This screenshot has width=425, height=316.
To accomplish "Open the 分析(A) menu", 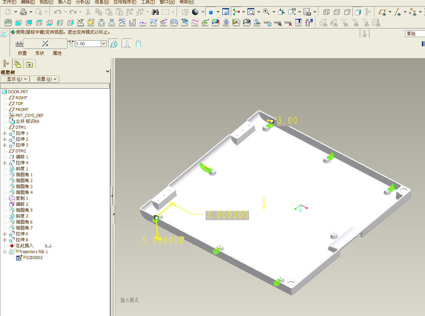I will coord(83,2).
